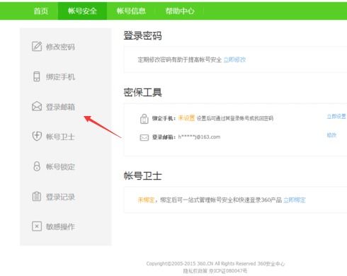Click the clipboard icon beside 登录记录

37,196
